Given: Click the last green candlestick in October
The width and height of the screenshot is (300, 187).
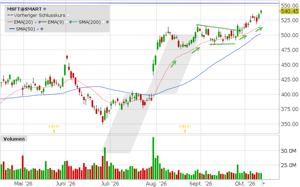Looking at the screenshot, I should 261,11.
